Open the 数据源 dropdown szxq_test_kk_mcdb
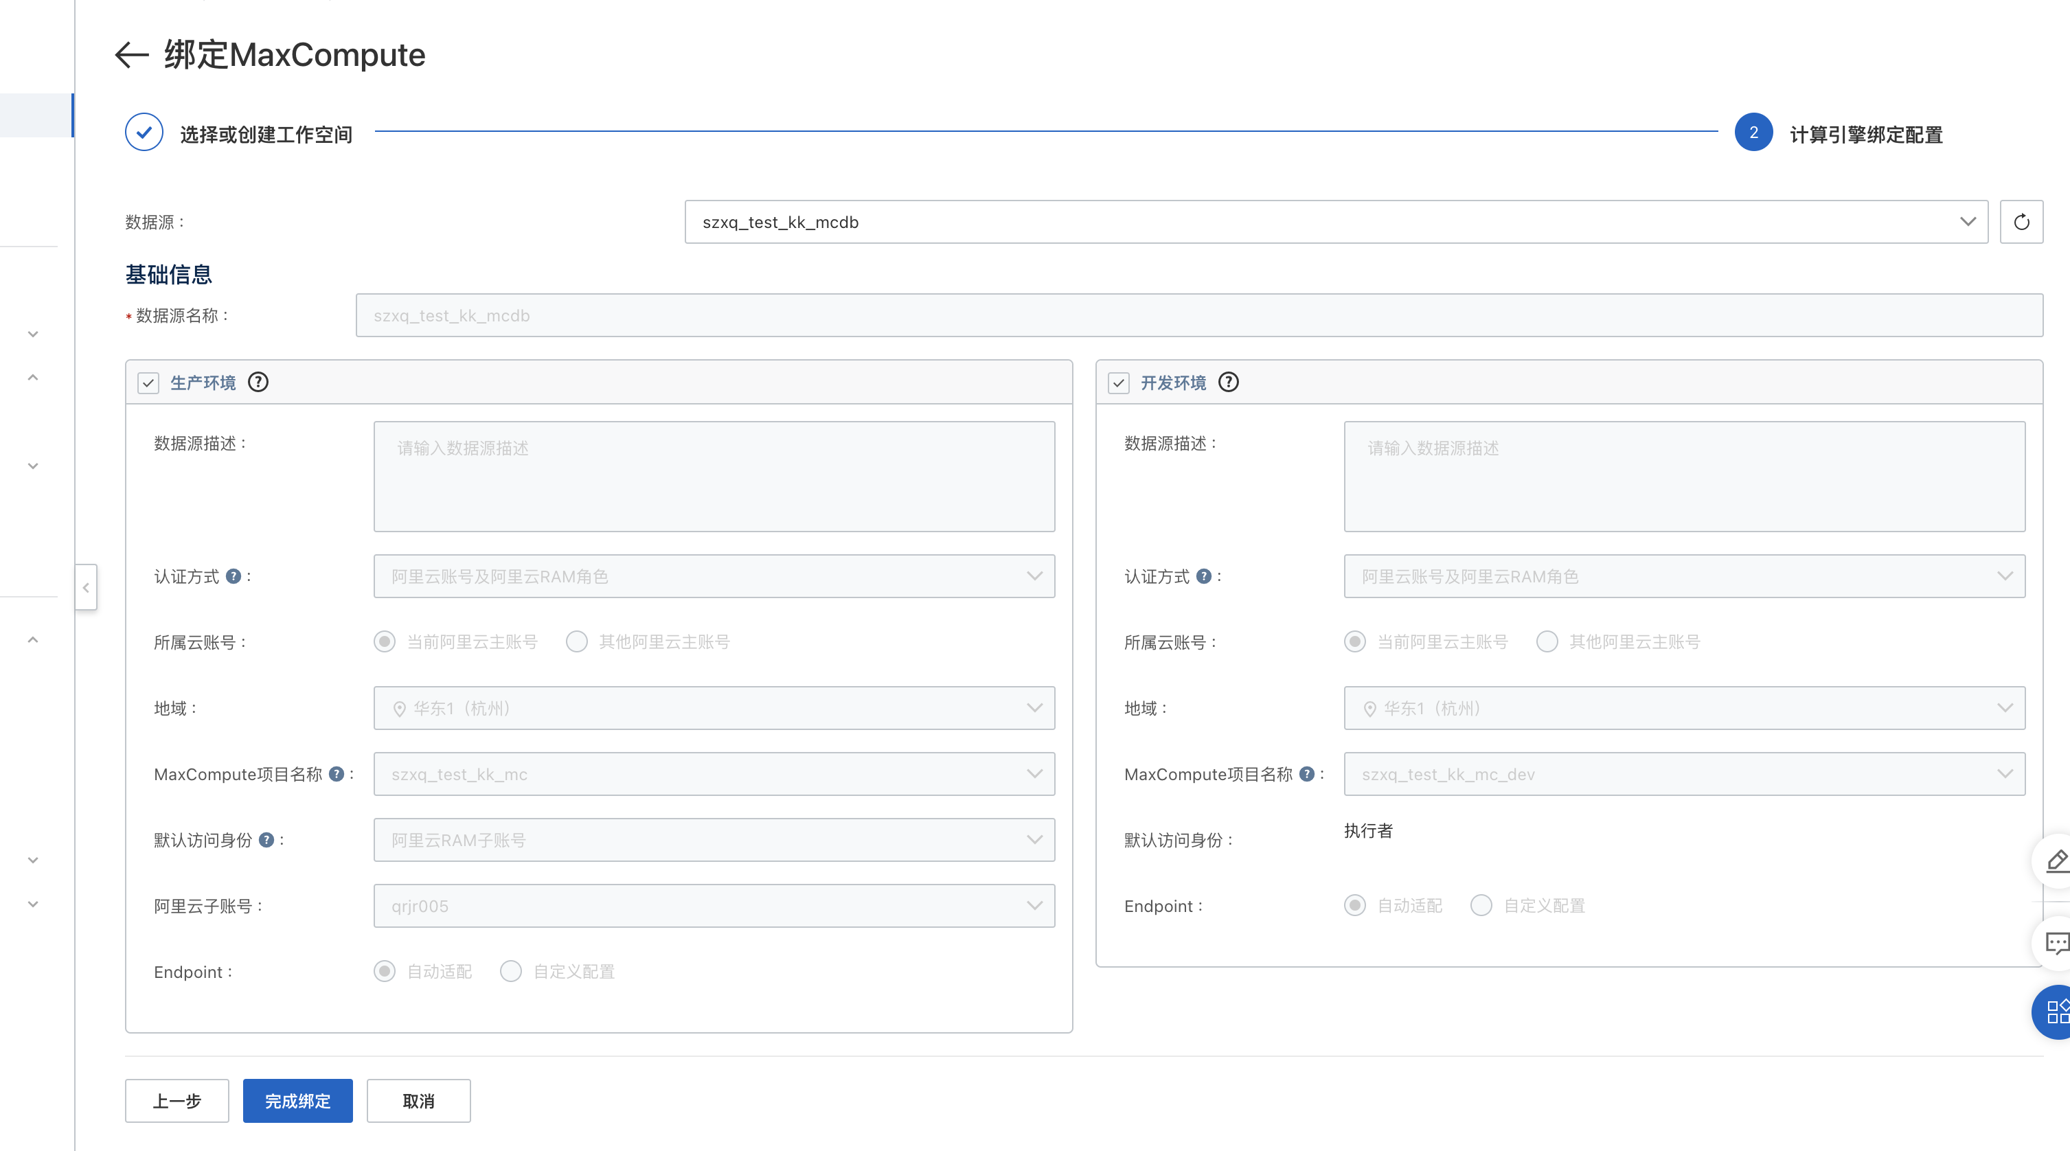This screenshot has height=1151, width=2070. [x=1337, y=222]
